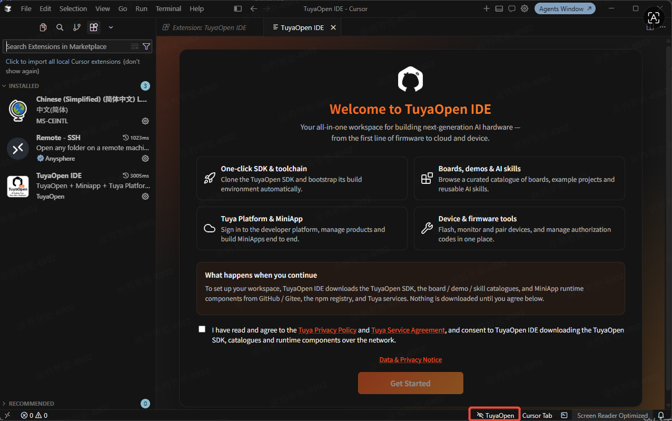The width and height of the screenshot is (672, 421).
Task: Click the One-click SDK & toolchain card
Action: 302,178
